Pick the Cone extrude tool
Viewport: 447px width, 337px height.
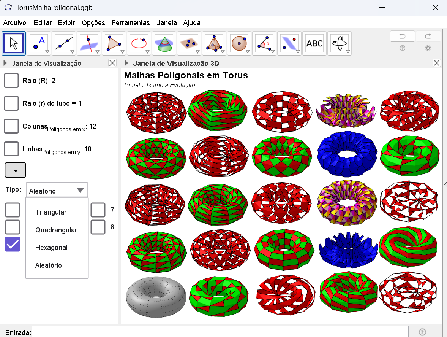(164, 43)
